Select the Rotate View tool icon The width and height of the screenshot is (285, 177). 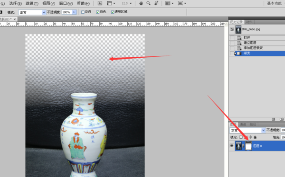pos(156,3)
